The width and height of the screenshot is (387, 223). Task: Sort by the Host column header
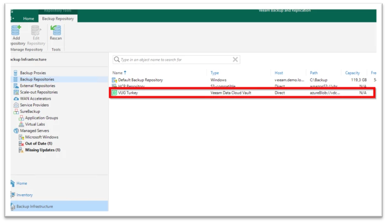(x=278, y=72)
